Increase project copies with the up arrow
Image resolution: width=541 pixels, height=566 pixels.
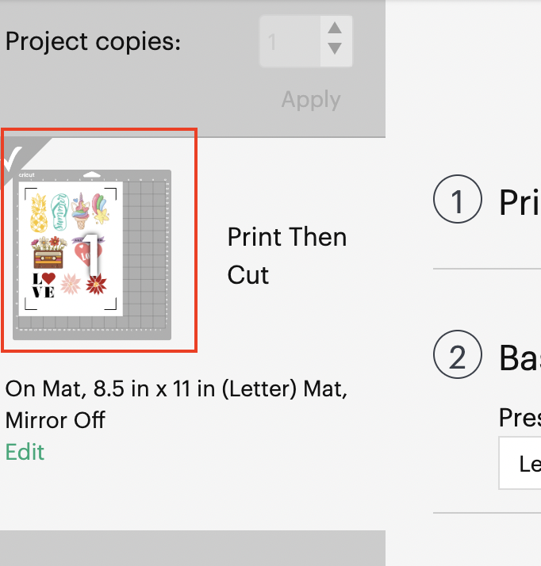pyautogui.click(x=335, y=29)
